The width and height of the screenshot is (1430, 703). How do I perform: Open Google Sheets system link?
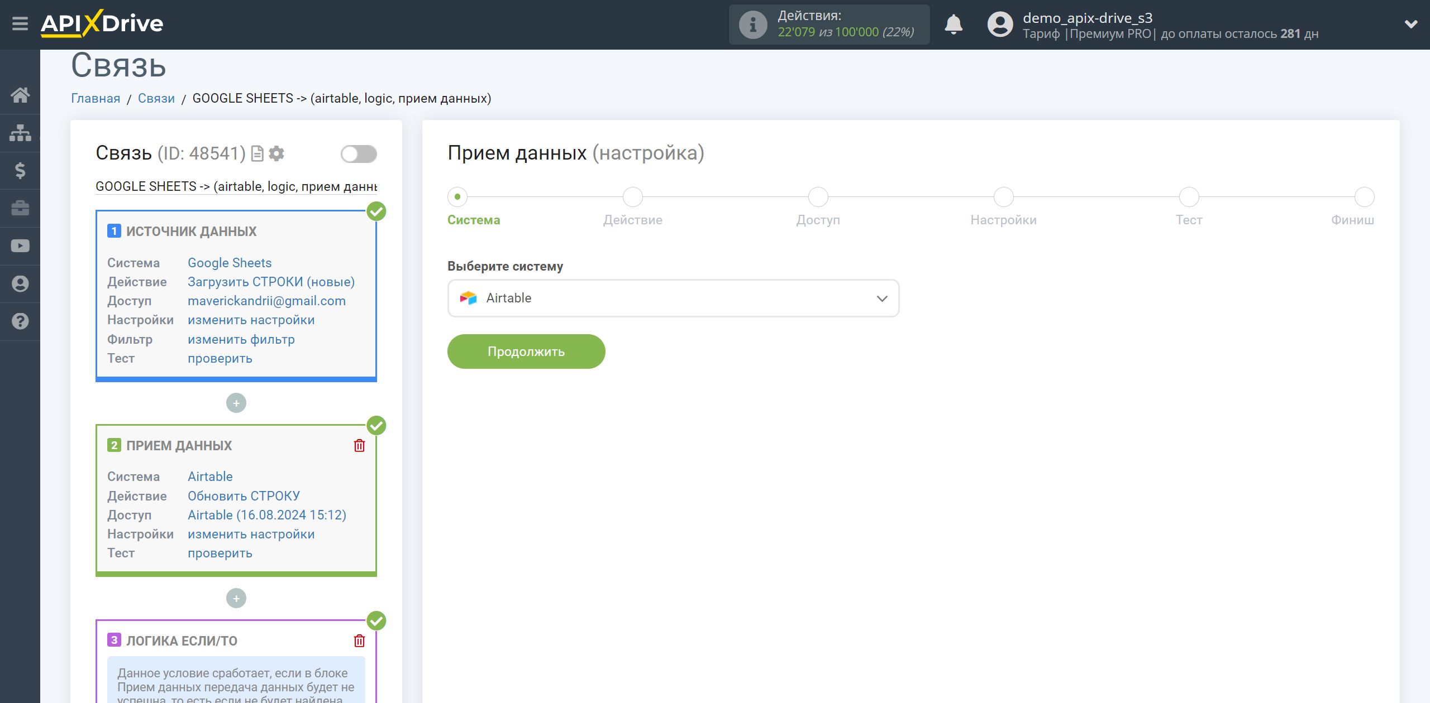[230, 263]
